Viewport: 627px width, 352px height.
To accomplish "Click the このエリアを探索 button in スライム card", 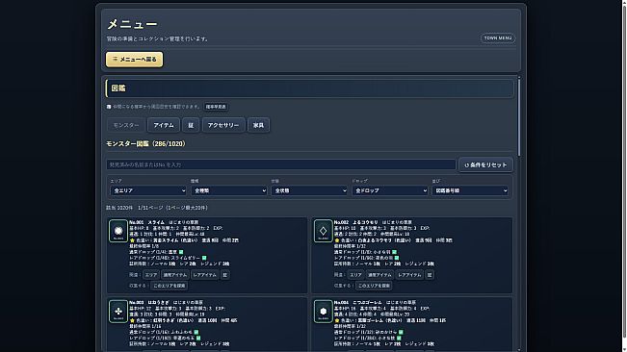I will [x=170, y=286].
